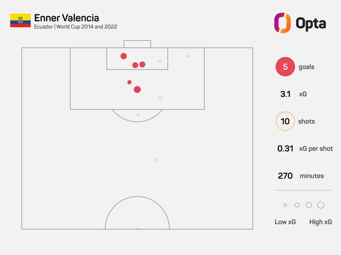Click the small red goal dot left of penalty spot
Image resolution: width=341 pixels, height=255 pixels.
129,82
